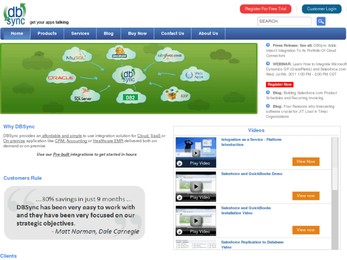Click the DBSync logo in header
The width and height of the screenshot is (347, 260).
15,15
